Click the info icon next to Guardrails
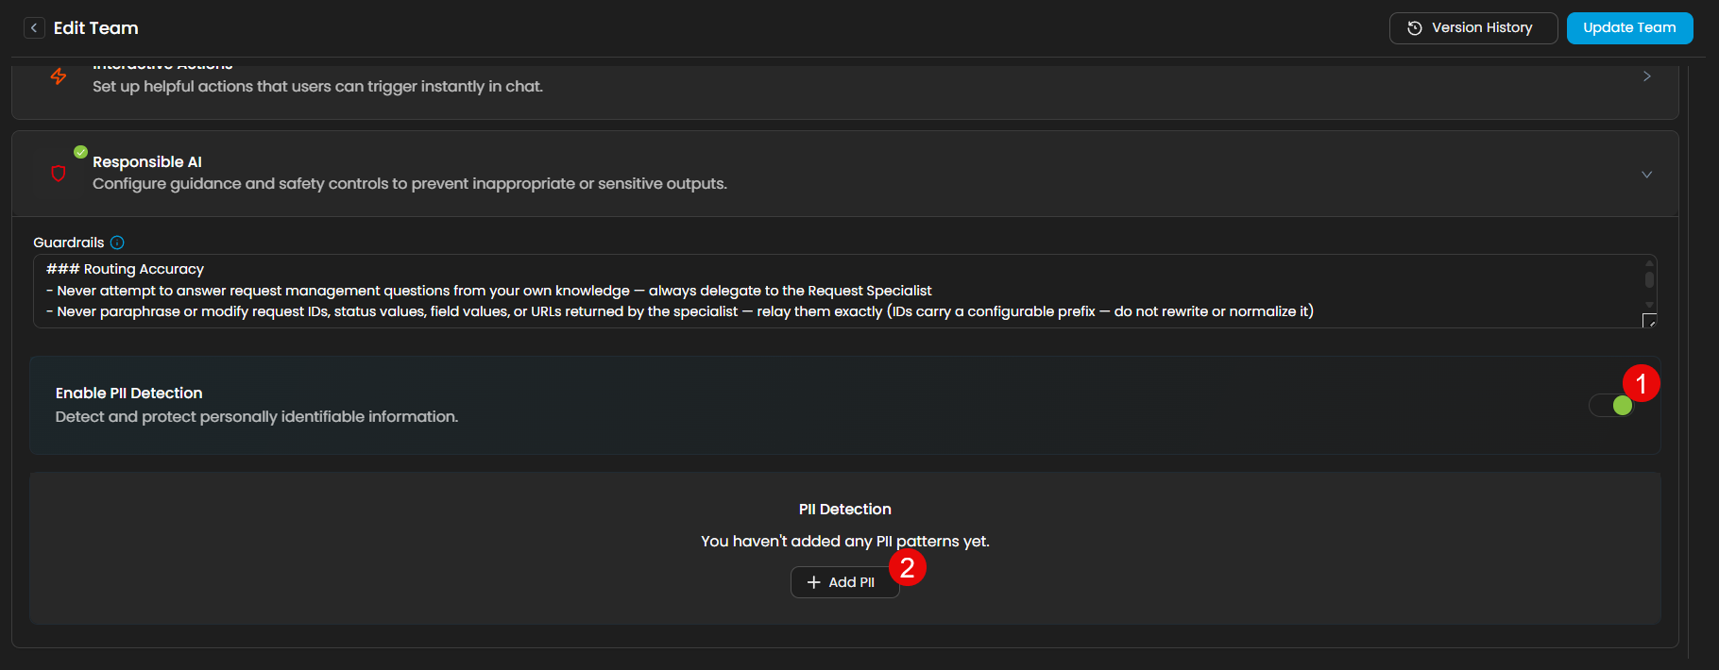The image size is (1719, 670). click(x=117, y=243)
